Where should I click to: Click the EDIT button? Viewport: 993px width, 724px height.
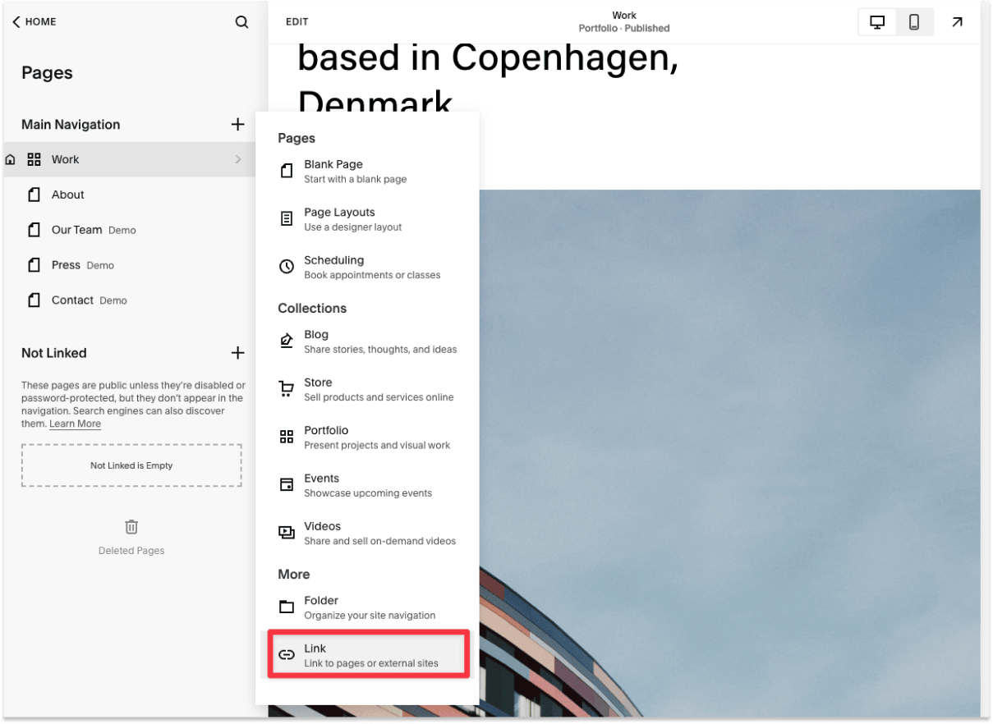[297, 21]
